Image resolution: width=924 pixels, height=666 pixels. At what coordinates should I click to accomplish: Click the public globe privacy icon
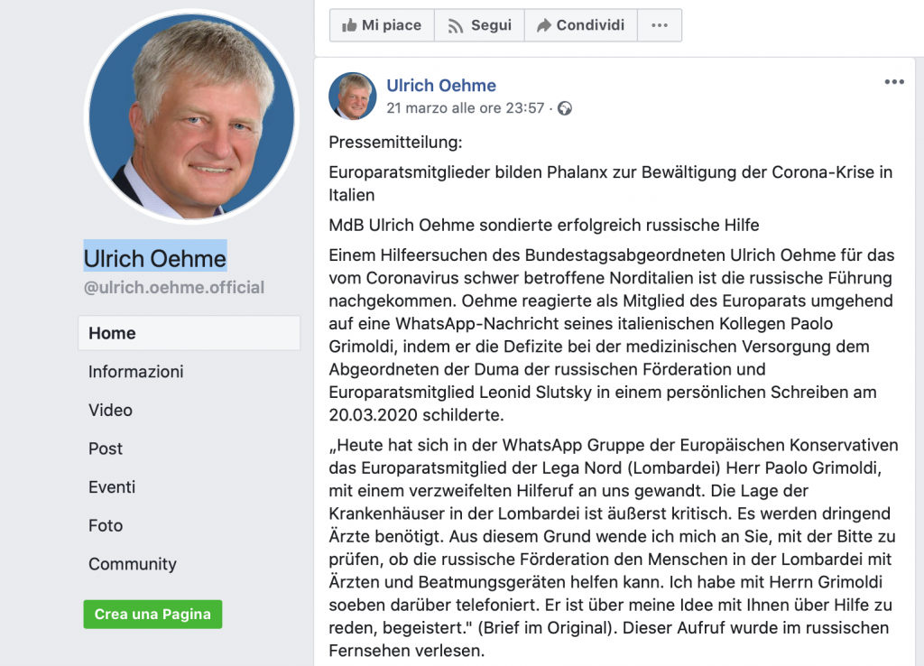[x=565, y=108]
